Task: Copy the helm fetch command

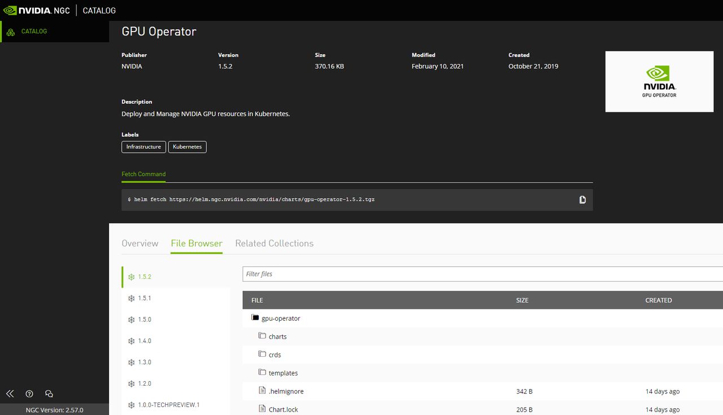Action: coord(582,200)
